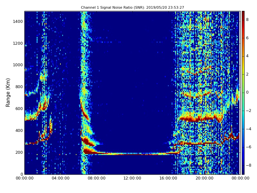Click the colorbar label 8

pyautogui.click(x=247, y=20)
